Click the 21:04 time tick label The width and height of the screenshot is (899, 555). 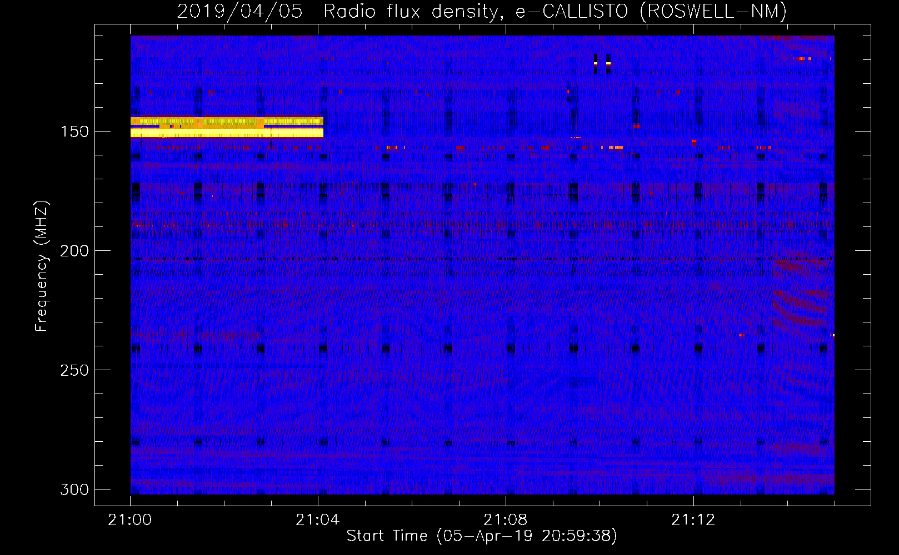[x=318, y=520]
